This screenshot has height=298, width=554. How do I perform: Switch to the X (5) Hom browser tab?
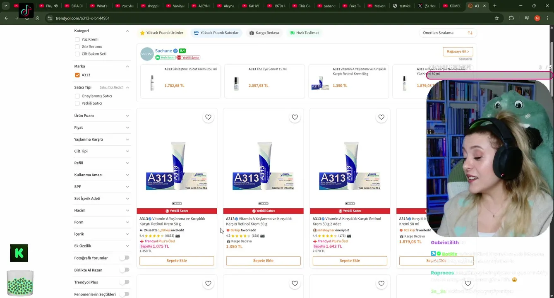pos(428,6)
